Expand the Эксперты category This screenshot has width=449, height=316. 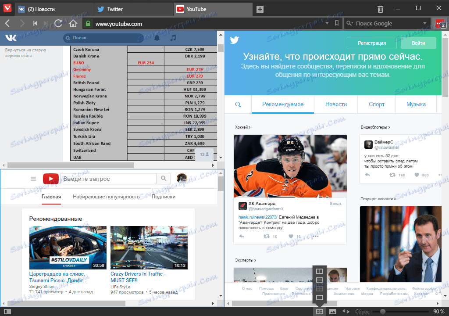click(246, 260)
